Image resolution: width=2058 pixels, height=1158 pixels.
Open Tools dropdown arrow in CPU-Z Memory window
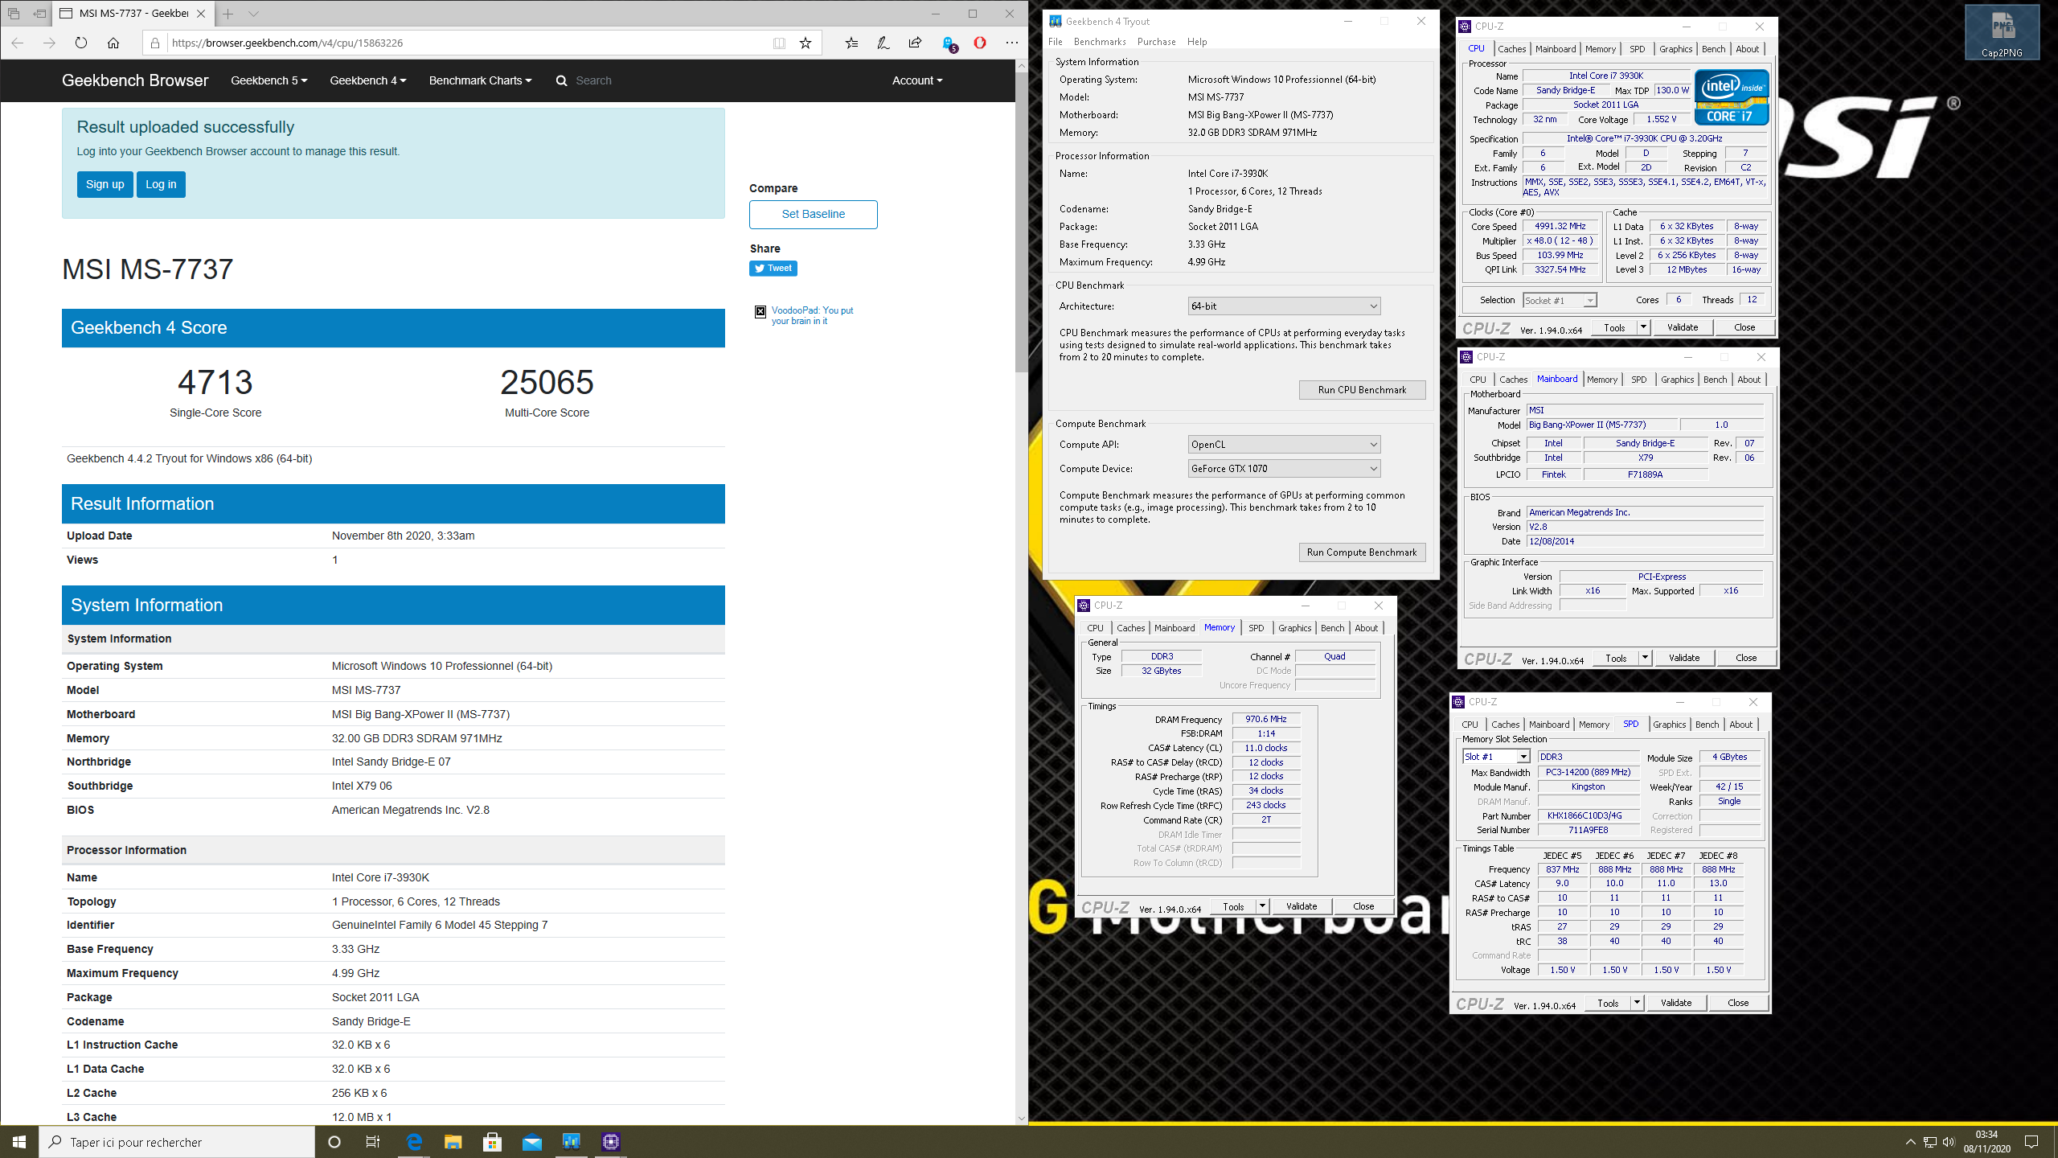click(x=1262, y=906)
